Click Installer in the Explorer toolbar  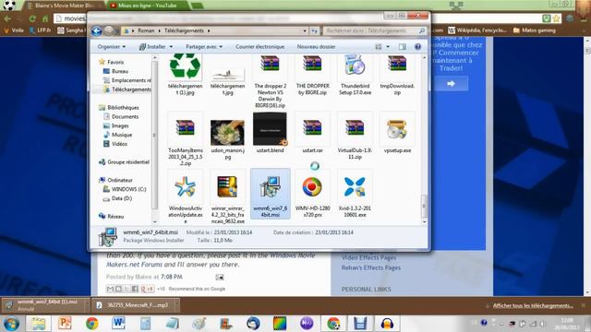[152, 47]
